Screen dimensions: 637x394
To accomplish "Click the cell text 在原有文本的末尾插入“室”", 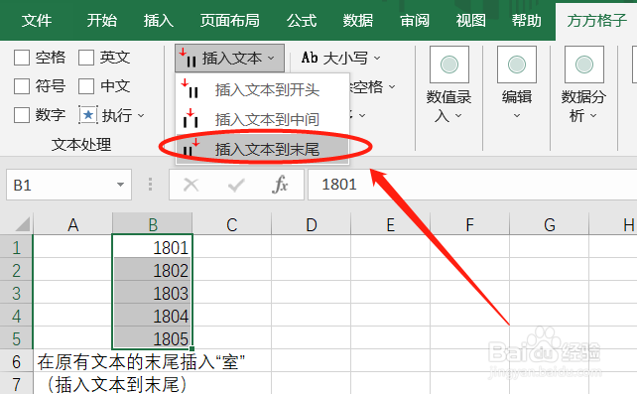I will tap(141, 361).
